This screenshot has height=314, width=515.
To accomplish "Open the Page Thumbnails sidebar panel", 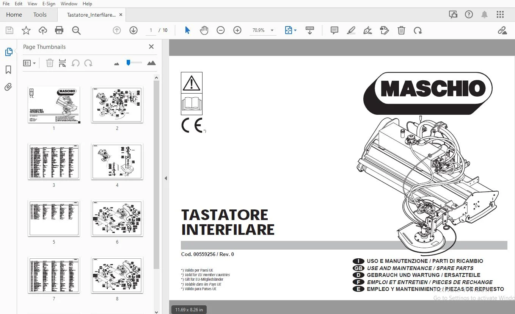I will pos(8,52).
